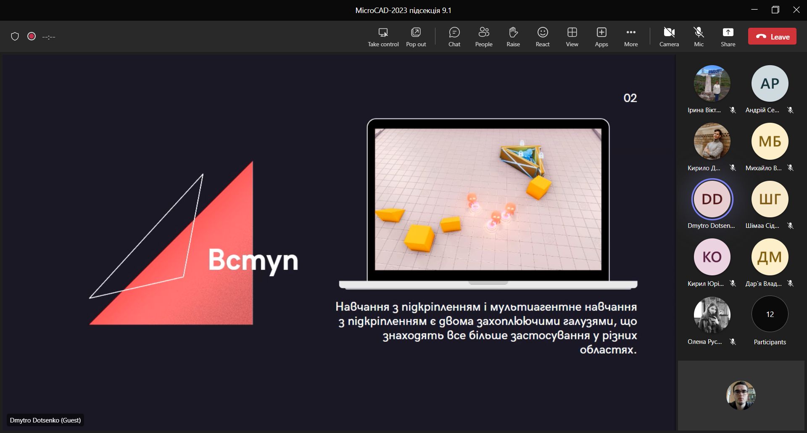The width and height of the screenshot is (807, 433).
Task: Click the shield security icon
Action: point(15,37)
